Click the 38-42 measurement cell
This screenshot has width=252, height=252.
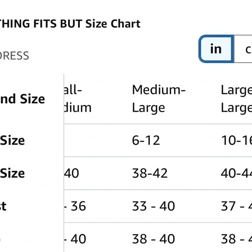click(x=150, y=173)
